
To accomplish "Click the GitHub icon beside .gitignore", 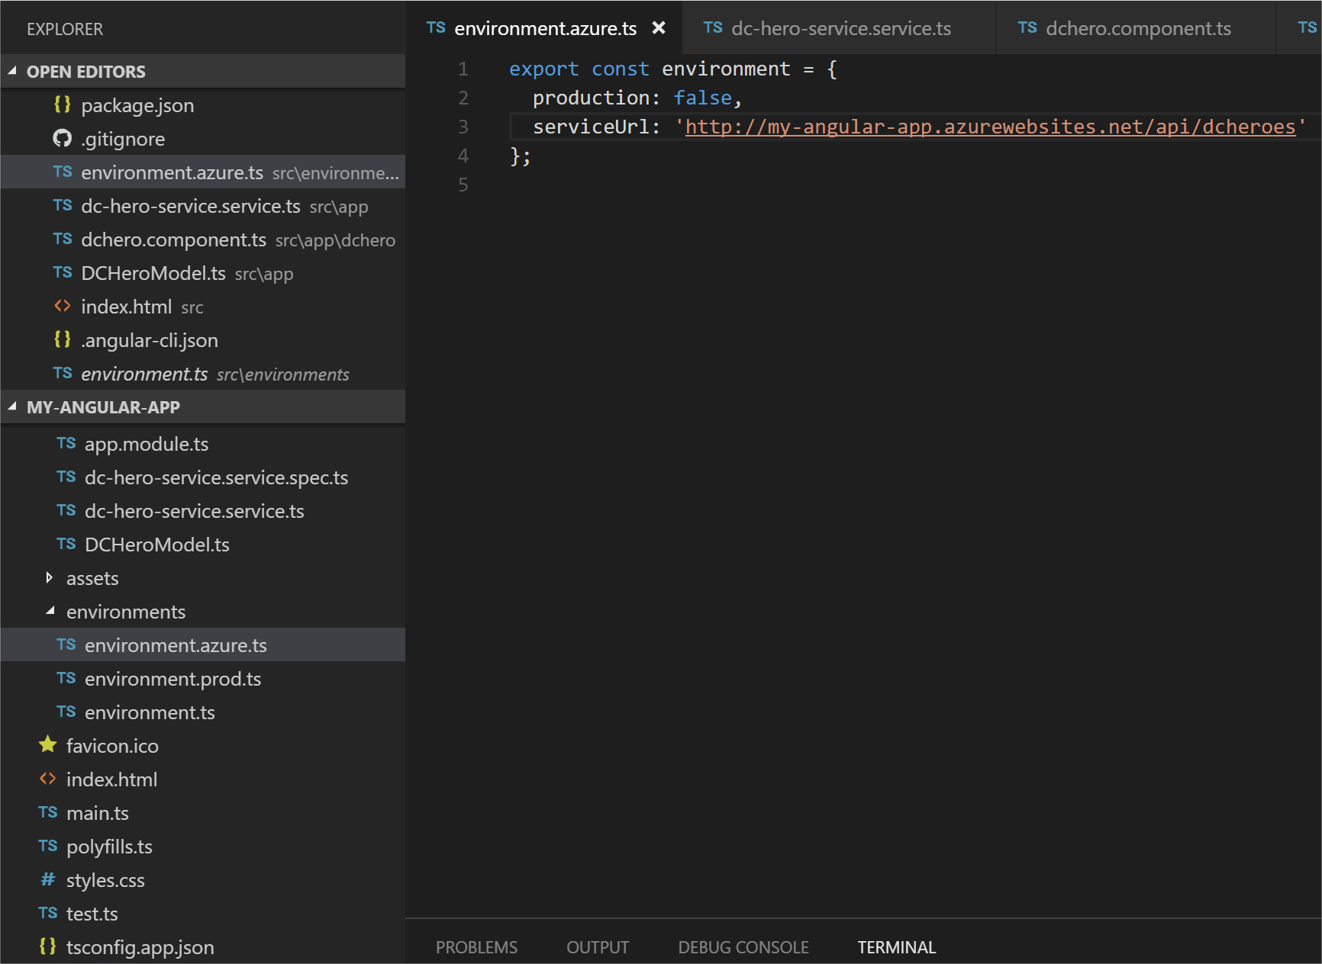I will click(62, 139).
